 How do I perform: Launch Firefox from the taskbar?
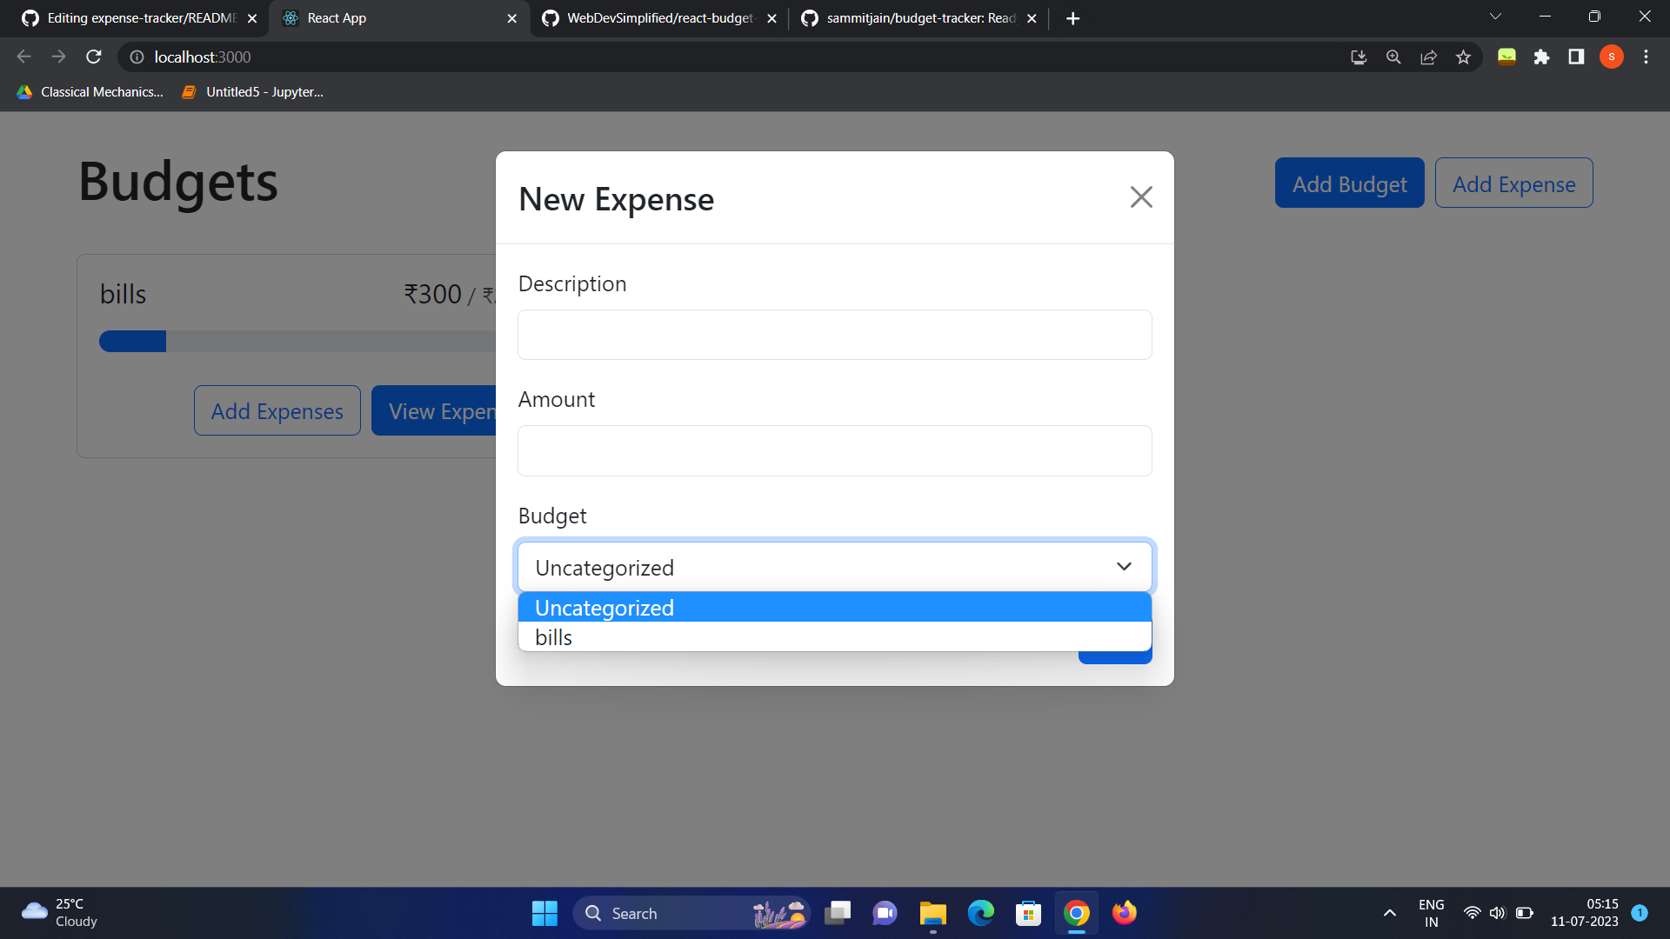pos(1124,913)
